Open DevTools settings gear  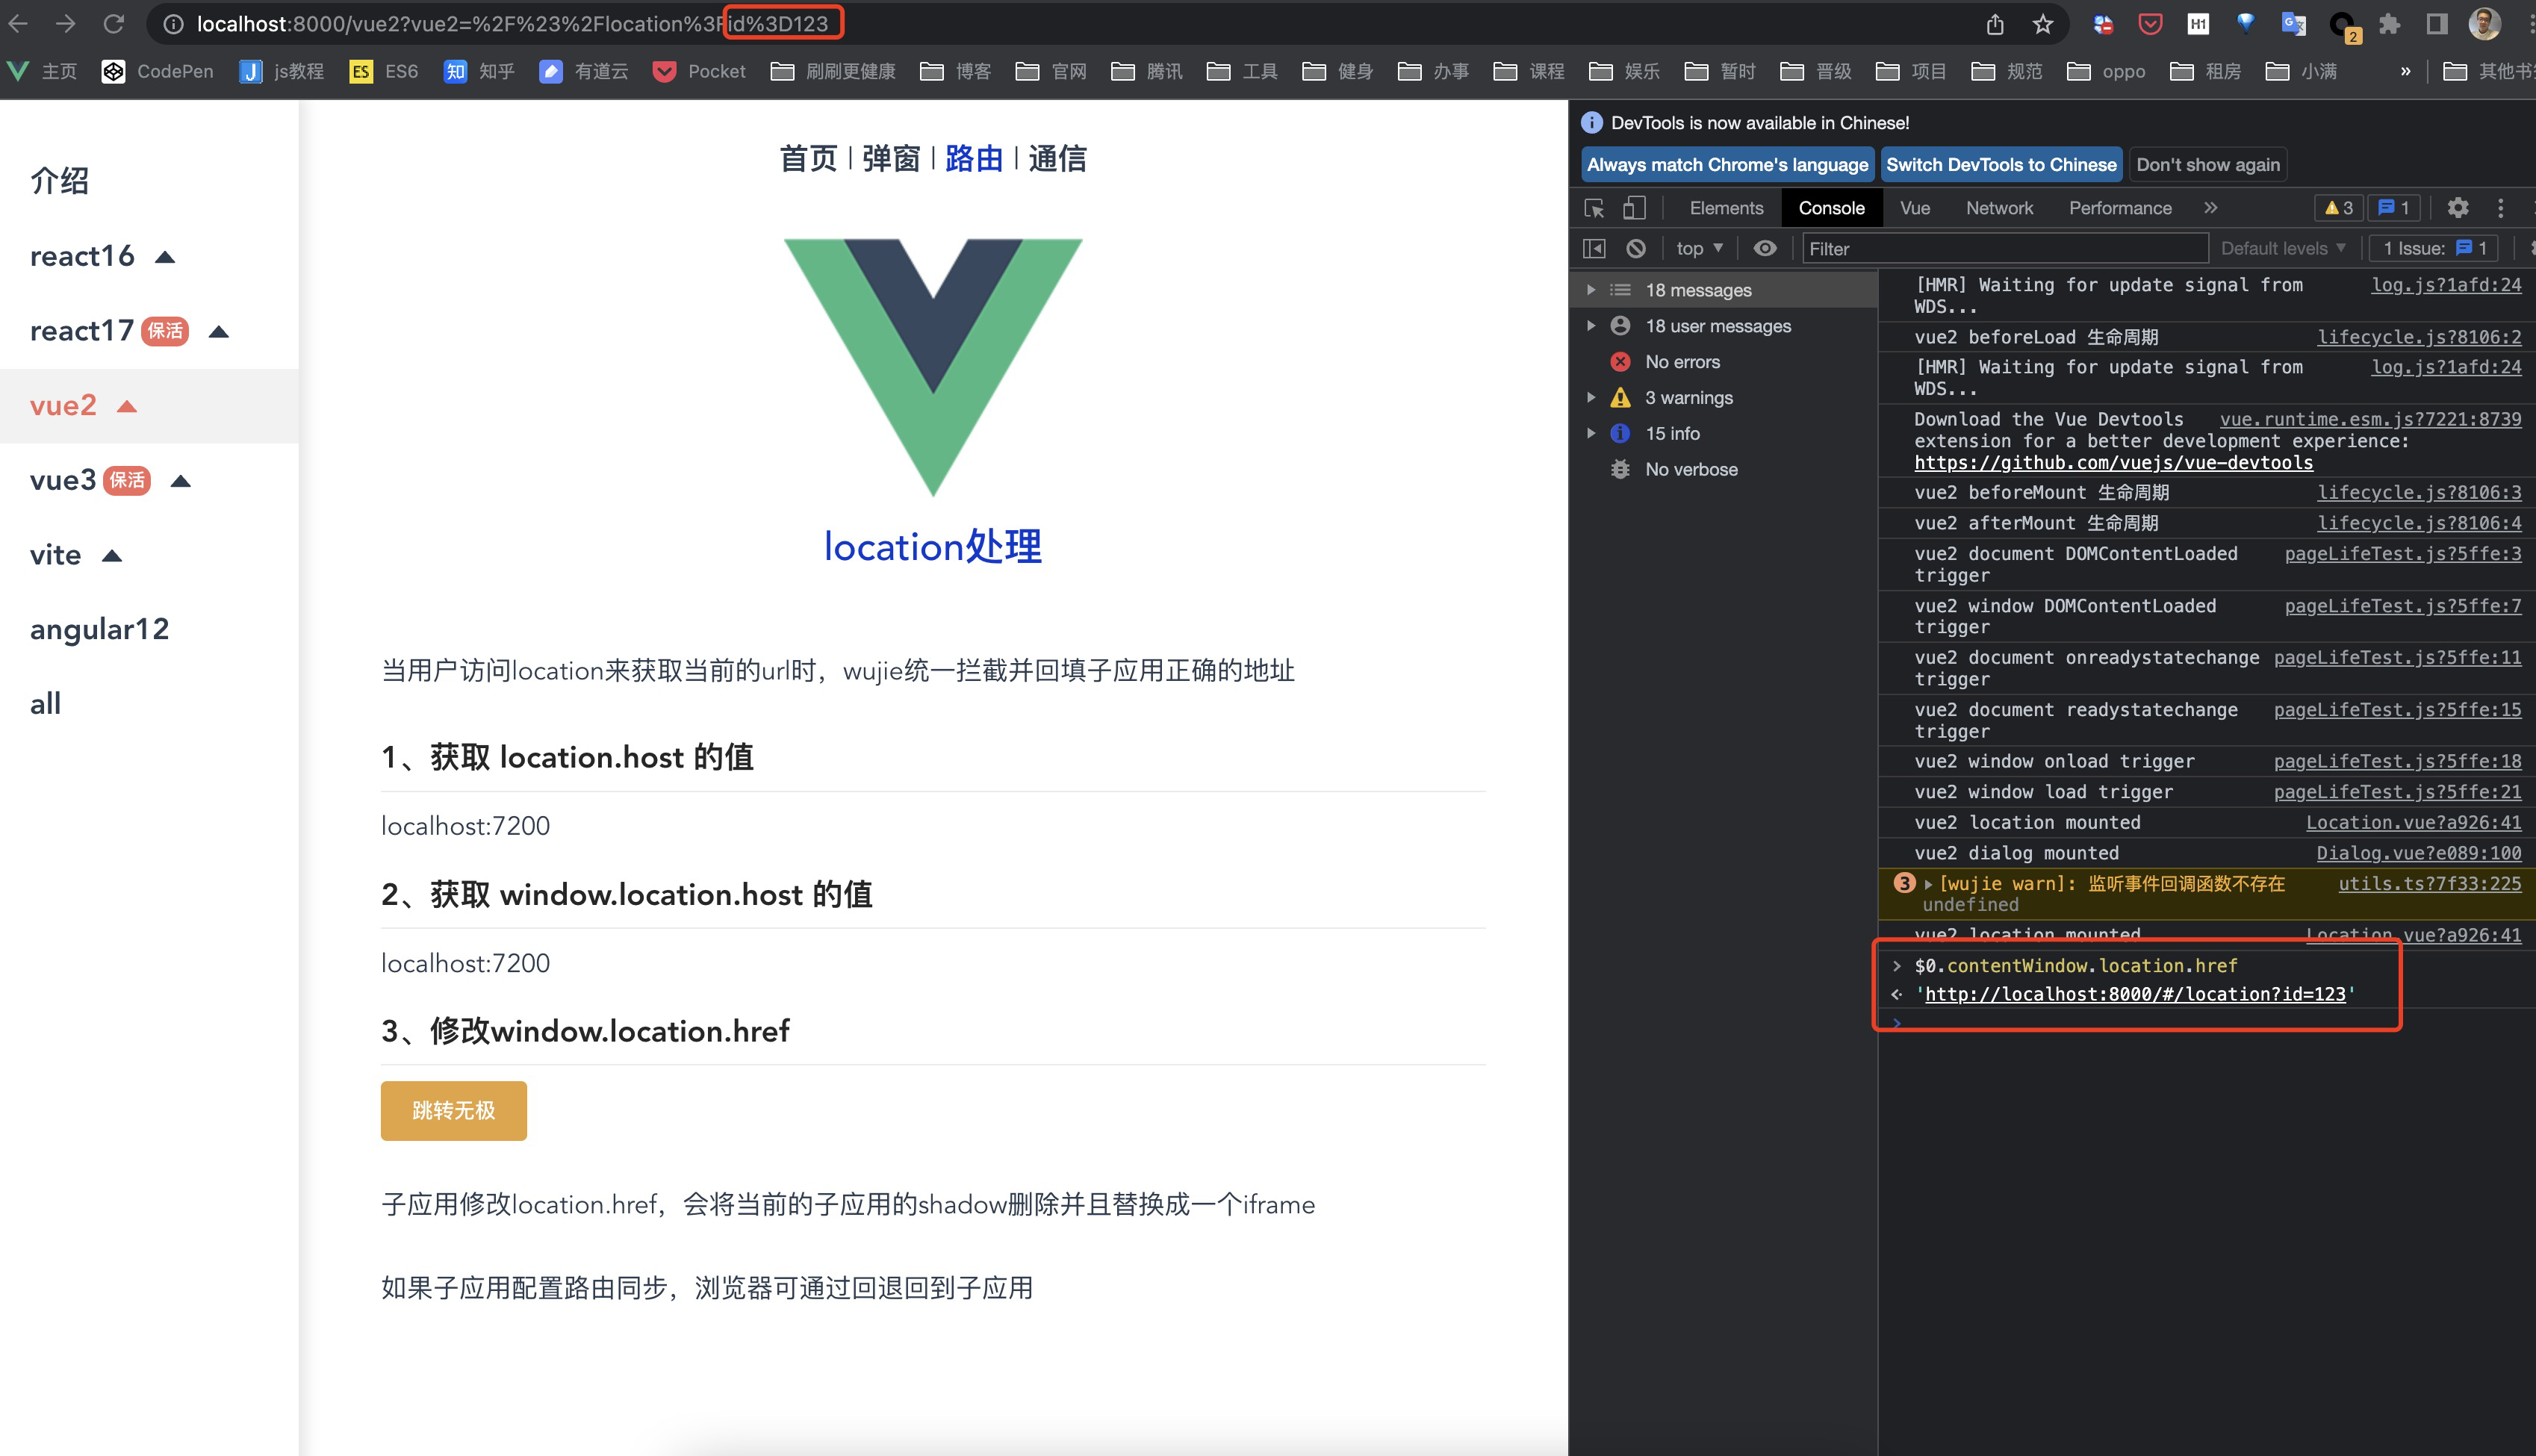coord(2459,208)
